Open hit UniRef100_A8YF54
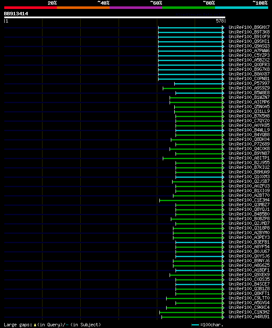The image size is (272, 328). 249,247
